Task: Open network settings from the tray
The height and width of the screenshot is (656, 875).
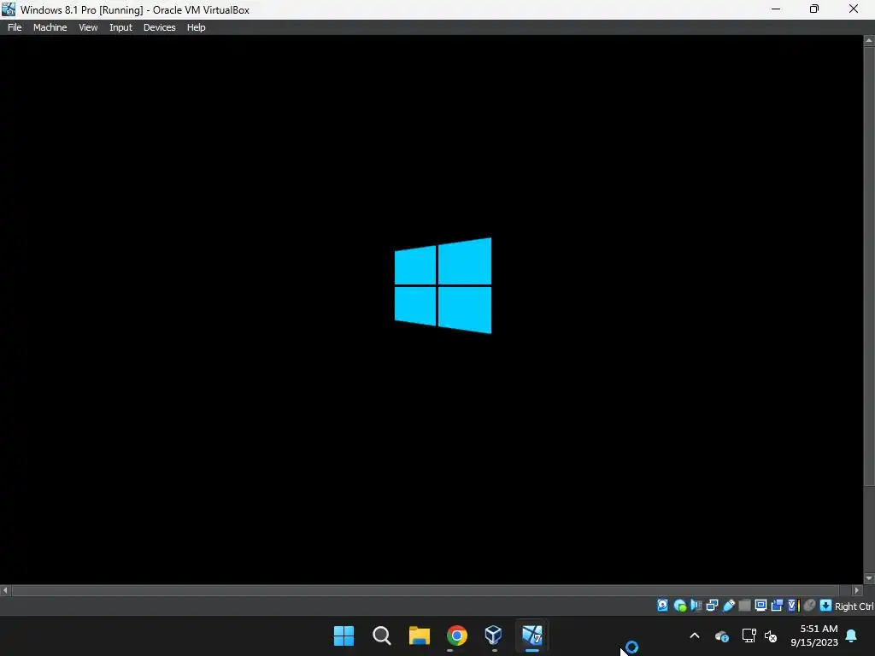Action: click(x=749, y=635)
